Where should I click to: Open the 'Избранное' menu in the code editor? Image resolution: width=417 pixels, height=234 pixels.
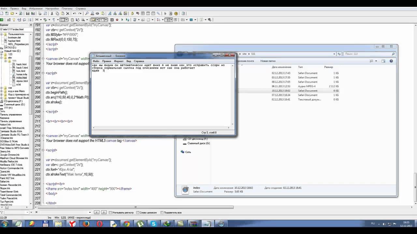pos(36,8)
